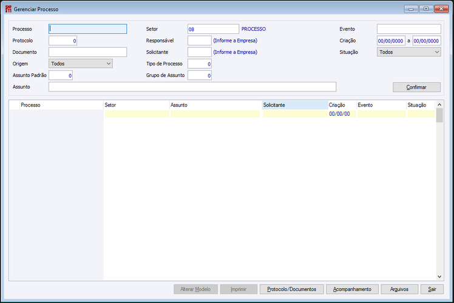The image size is (454, 303).
Task: Click the scrollbar down arrow
Action: [439, 277]
